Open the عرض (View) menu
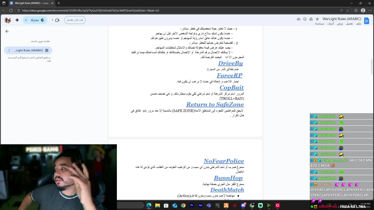This screenshot has height=210, width=374. click(x=340, y=24)
